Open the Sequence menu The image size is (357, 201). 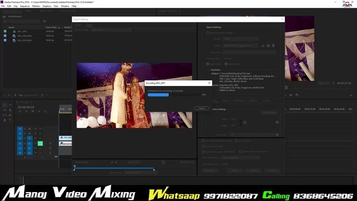tap(25, 6)
